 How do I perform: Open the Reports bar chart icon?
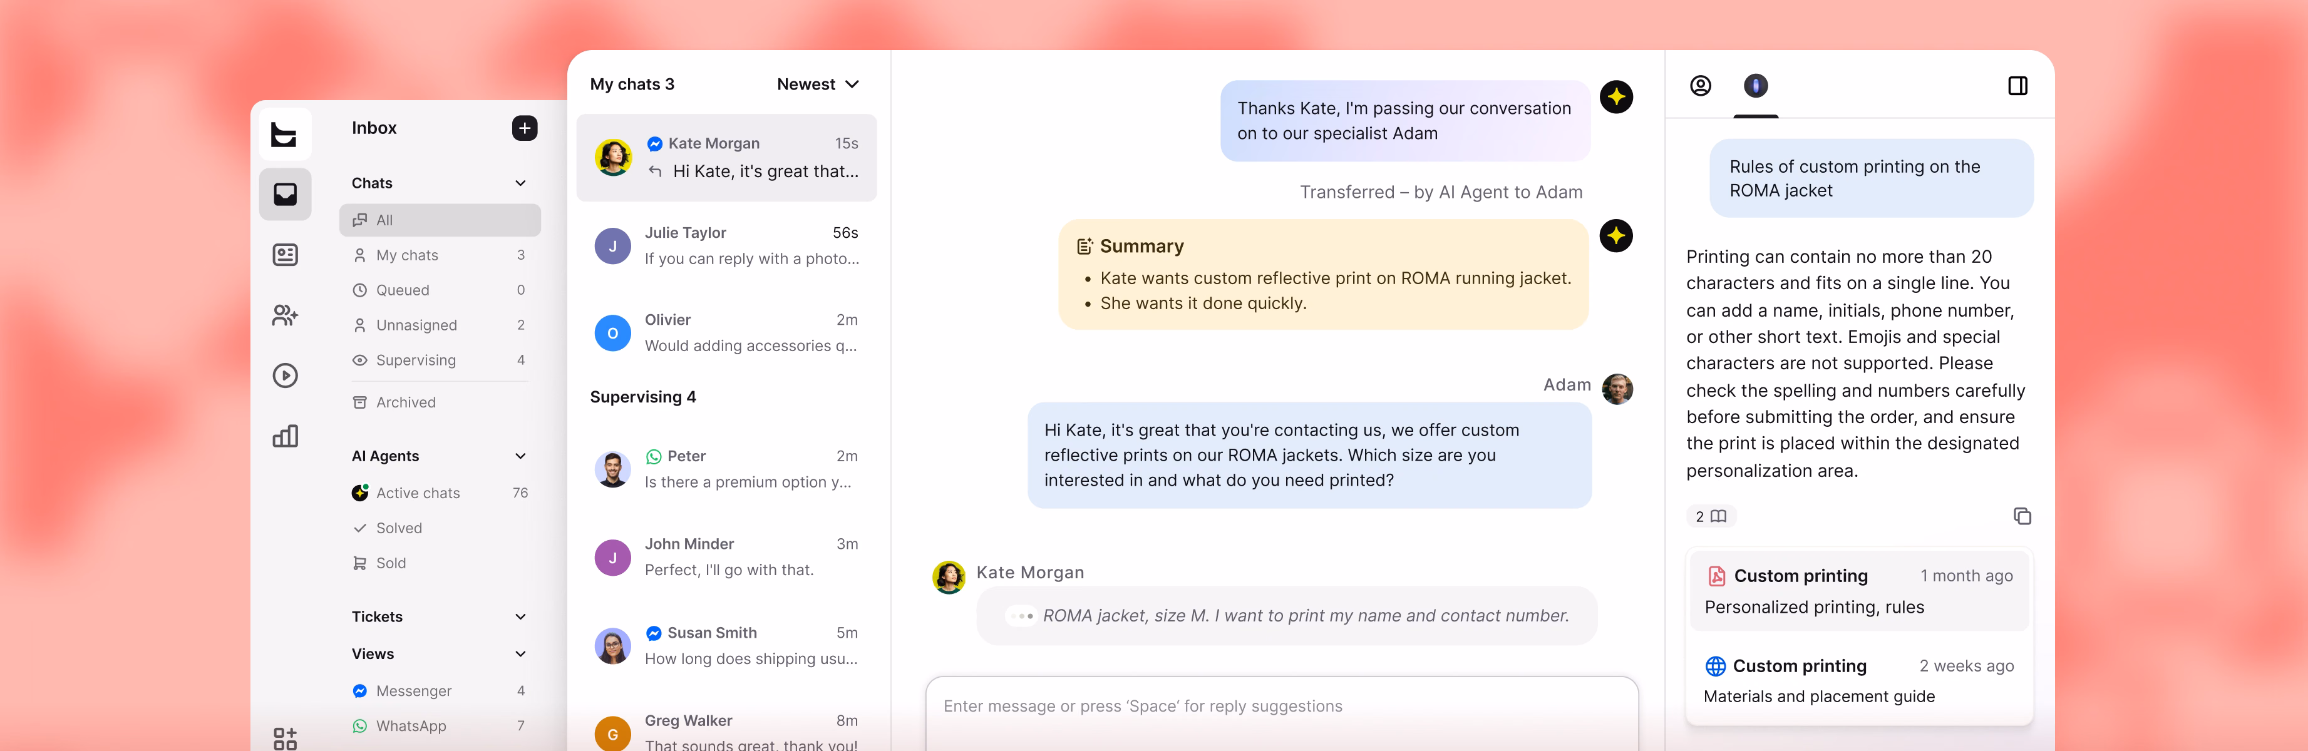tap(285, 436)
